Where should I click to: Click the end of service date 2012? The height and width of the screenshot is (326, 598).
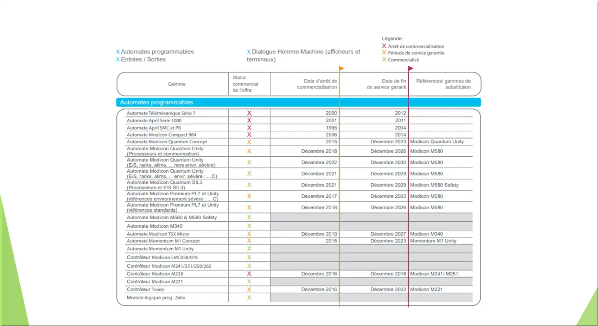point(400,113)
